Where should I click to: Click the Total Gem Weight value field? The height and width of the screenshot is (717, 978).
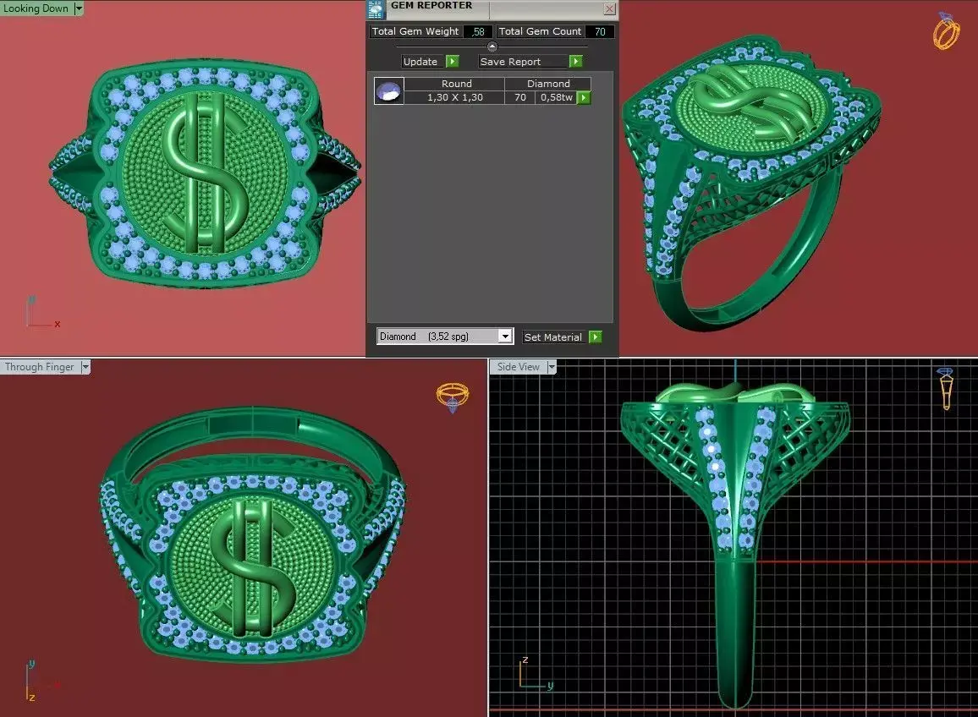point(478,31)
